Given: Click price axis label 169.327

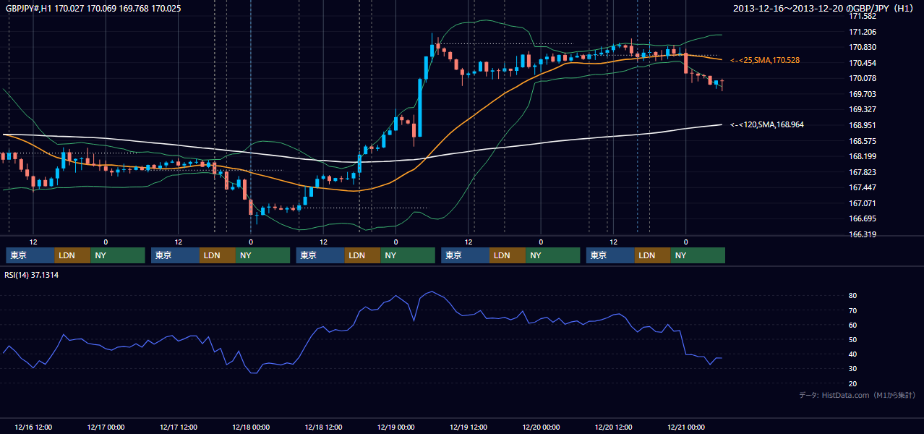Looking at the screenshot, I should [863, 109].
